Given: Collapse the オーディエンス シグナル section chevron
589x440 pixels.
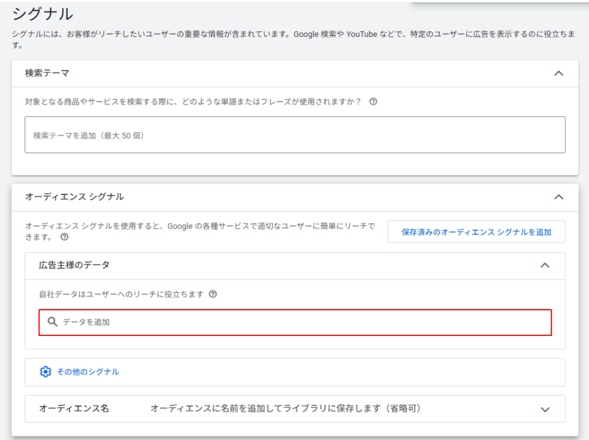Looking at the screenshot, I should coord(559,197).
